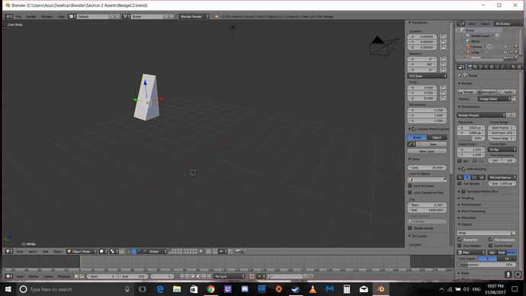This screenshot has width=526, height=296.
Task: Open the Modifiers wrench properties icon
Action: tap(503, 67)
